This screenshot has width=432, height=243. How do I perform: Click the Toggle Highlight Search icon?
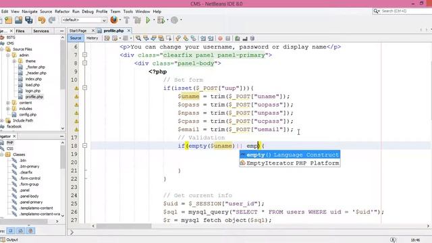[161, 38]
